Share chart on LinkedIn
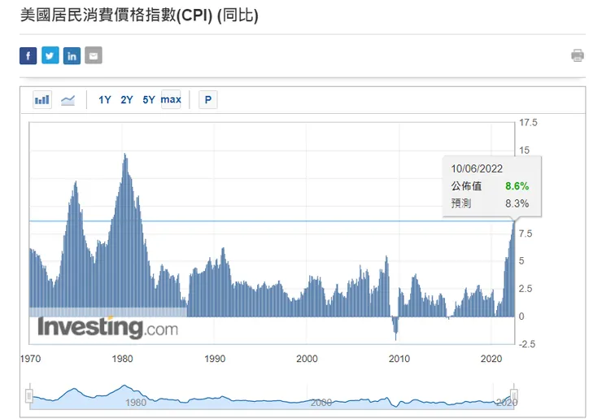Image resolution: width=602 pixels, height=419 pixels. [x=72, y=55]
